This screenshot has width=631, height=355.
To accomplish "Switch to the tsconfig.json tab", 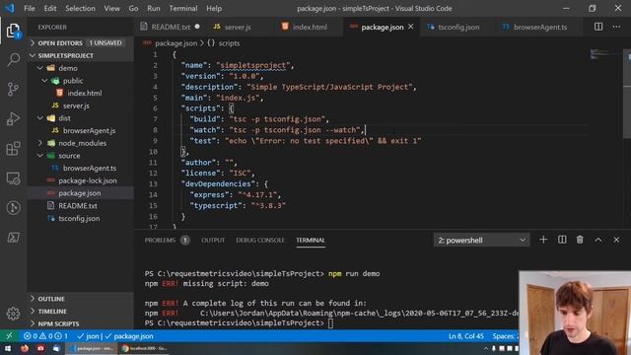I will pyautogui.click(x=457, y=27).
